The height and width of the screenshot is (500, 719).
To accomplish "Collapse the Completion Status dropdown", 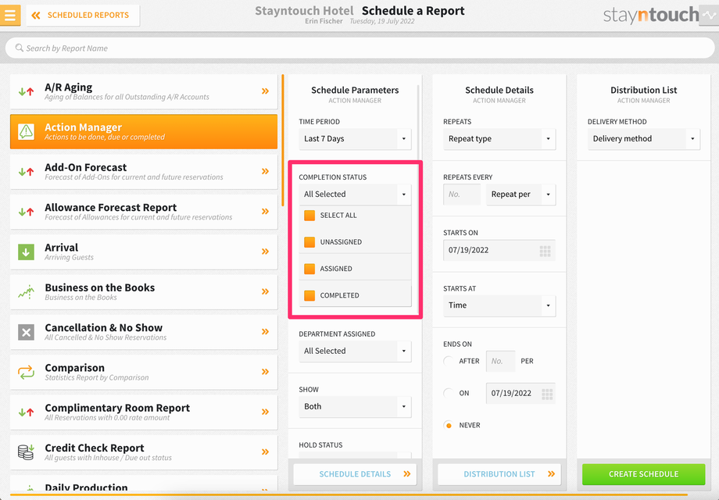I will point(355,195).
